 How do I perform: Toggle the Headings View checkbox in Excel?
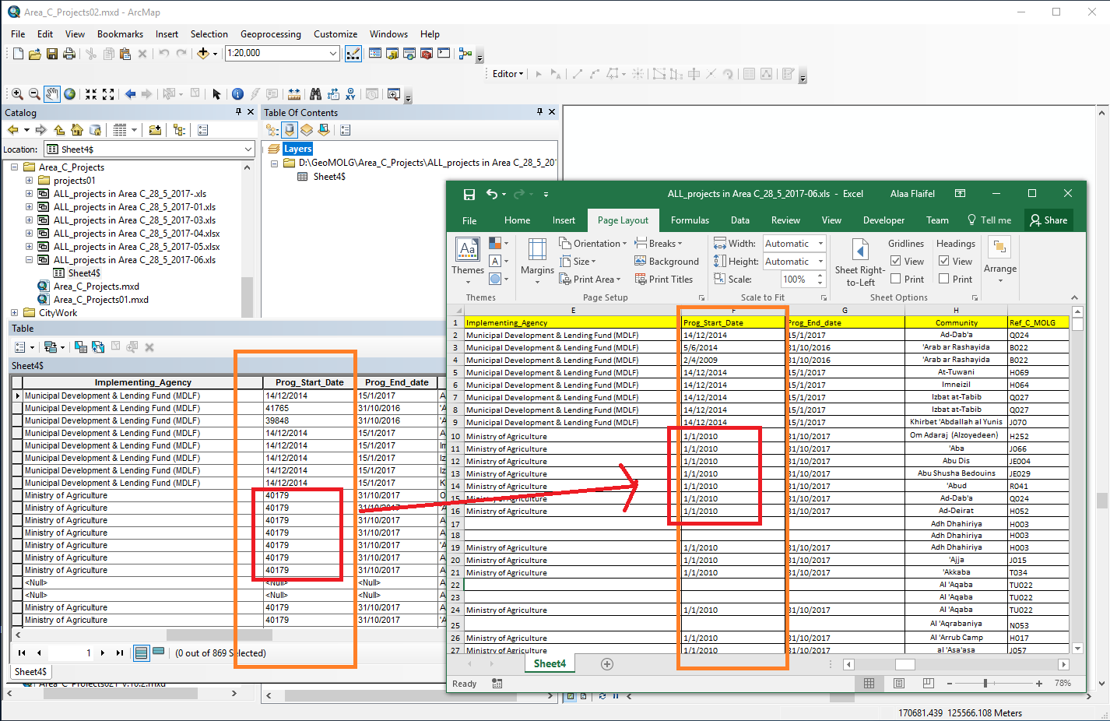coord(944,262)
